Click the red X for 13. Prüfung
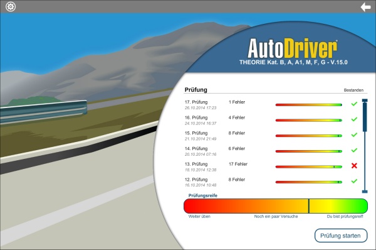The height and width of the screenshot is (250, 376). [x=354, y=166]
